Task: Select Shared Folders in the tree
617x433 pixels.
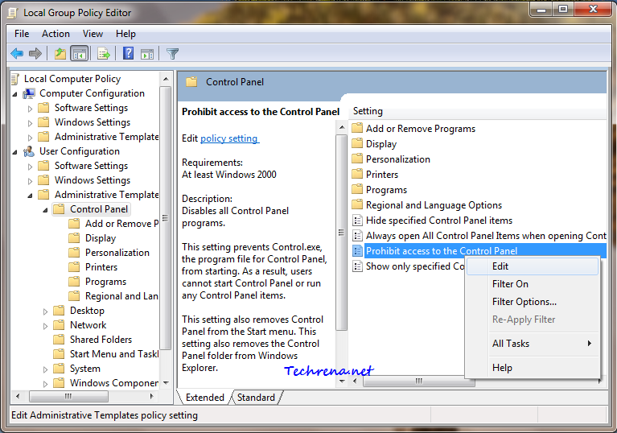Action: click(101, 340)
